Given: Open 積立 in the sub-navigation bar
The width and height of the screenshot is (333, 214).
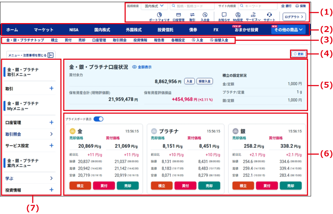Looking at the screenshot, I should pos(54,40).
